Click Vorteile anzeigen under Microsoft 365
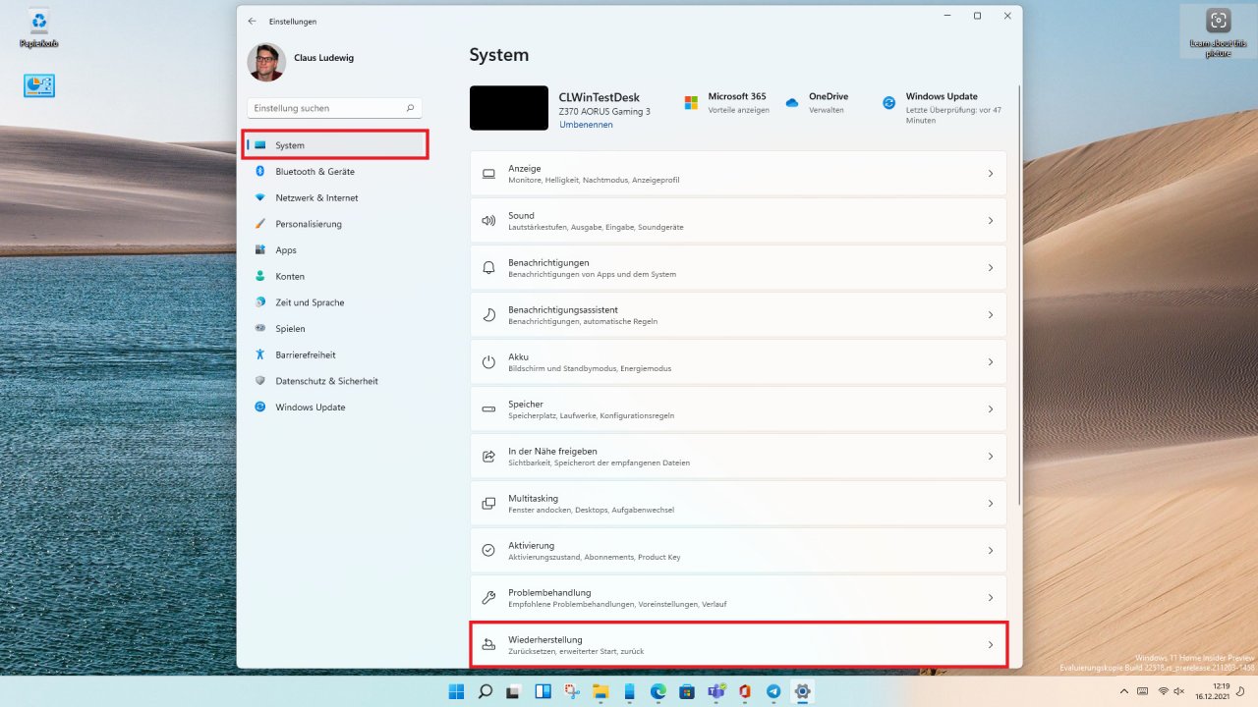The width and height of the screenshot is (1258, 707). pyautogui.click(x=739, y=110)
